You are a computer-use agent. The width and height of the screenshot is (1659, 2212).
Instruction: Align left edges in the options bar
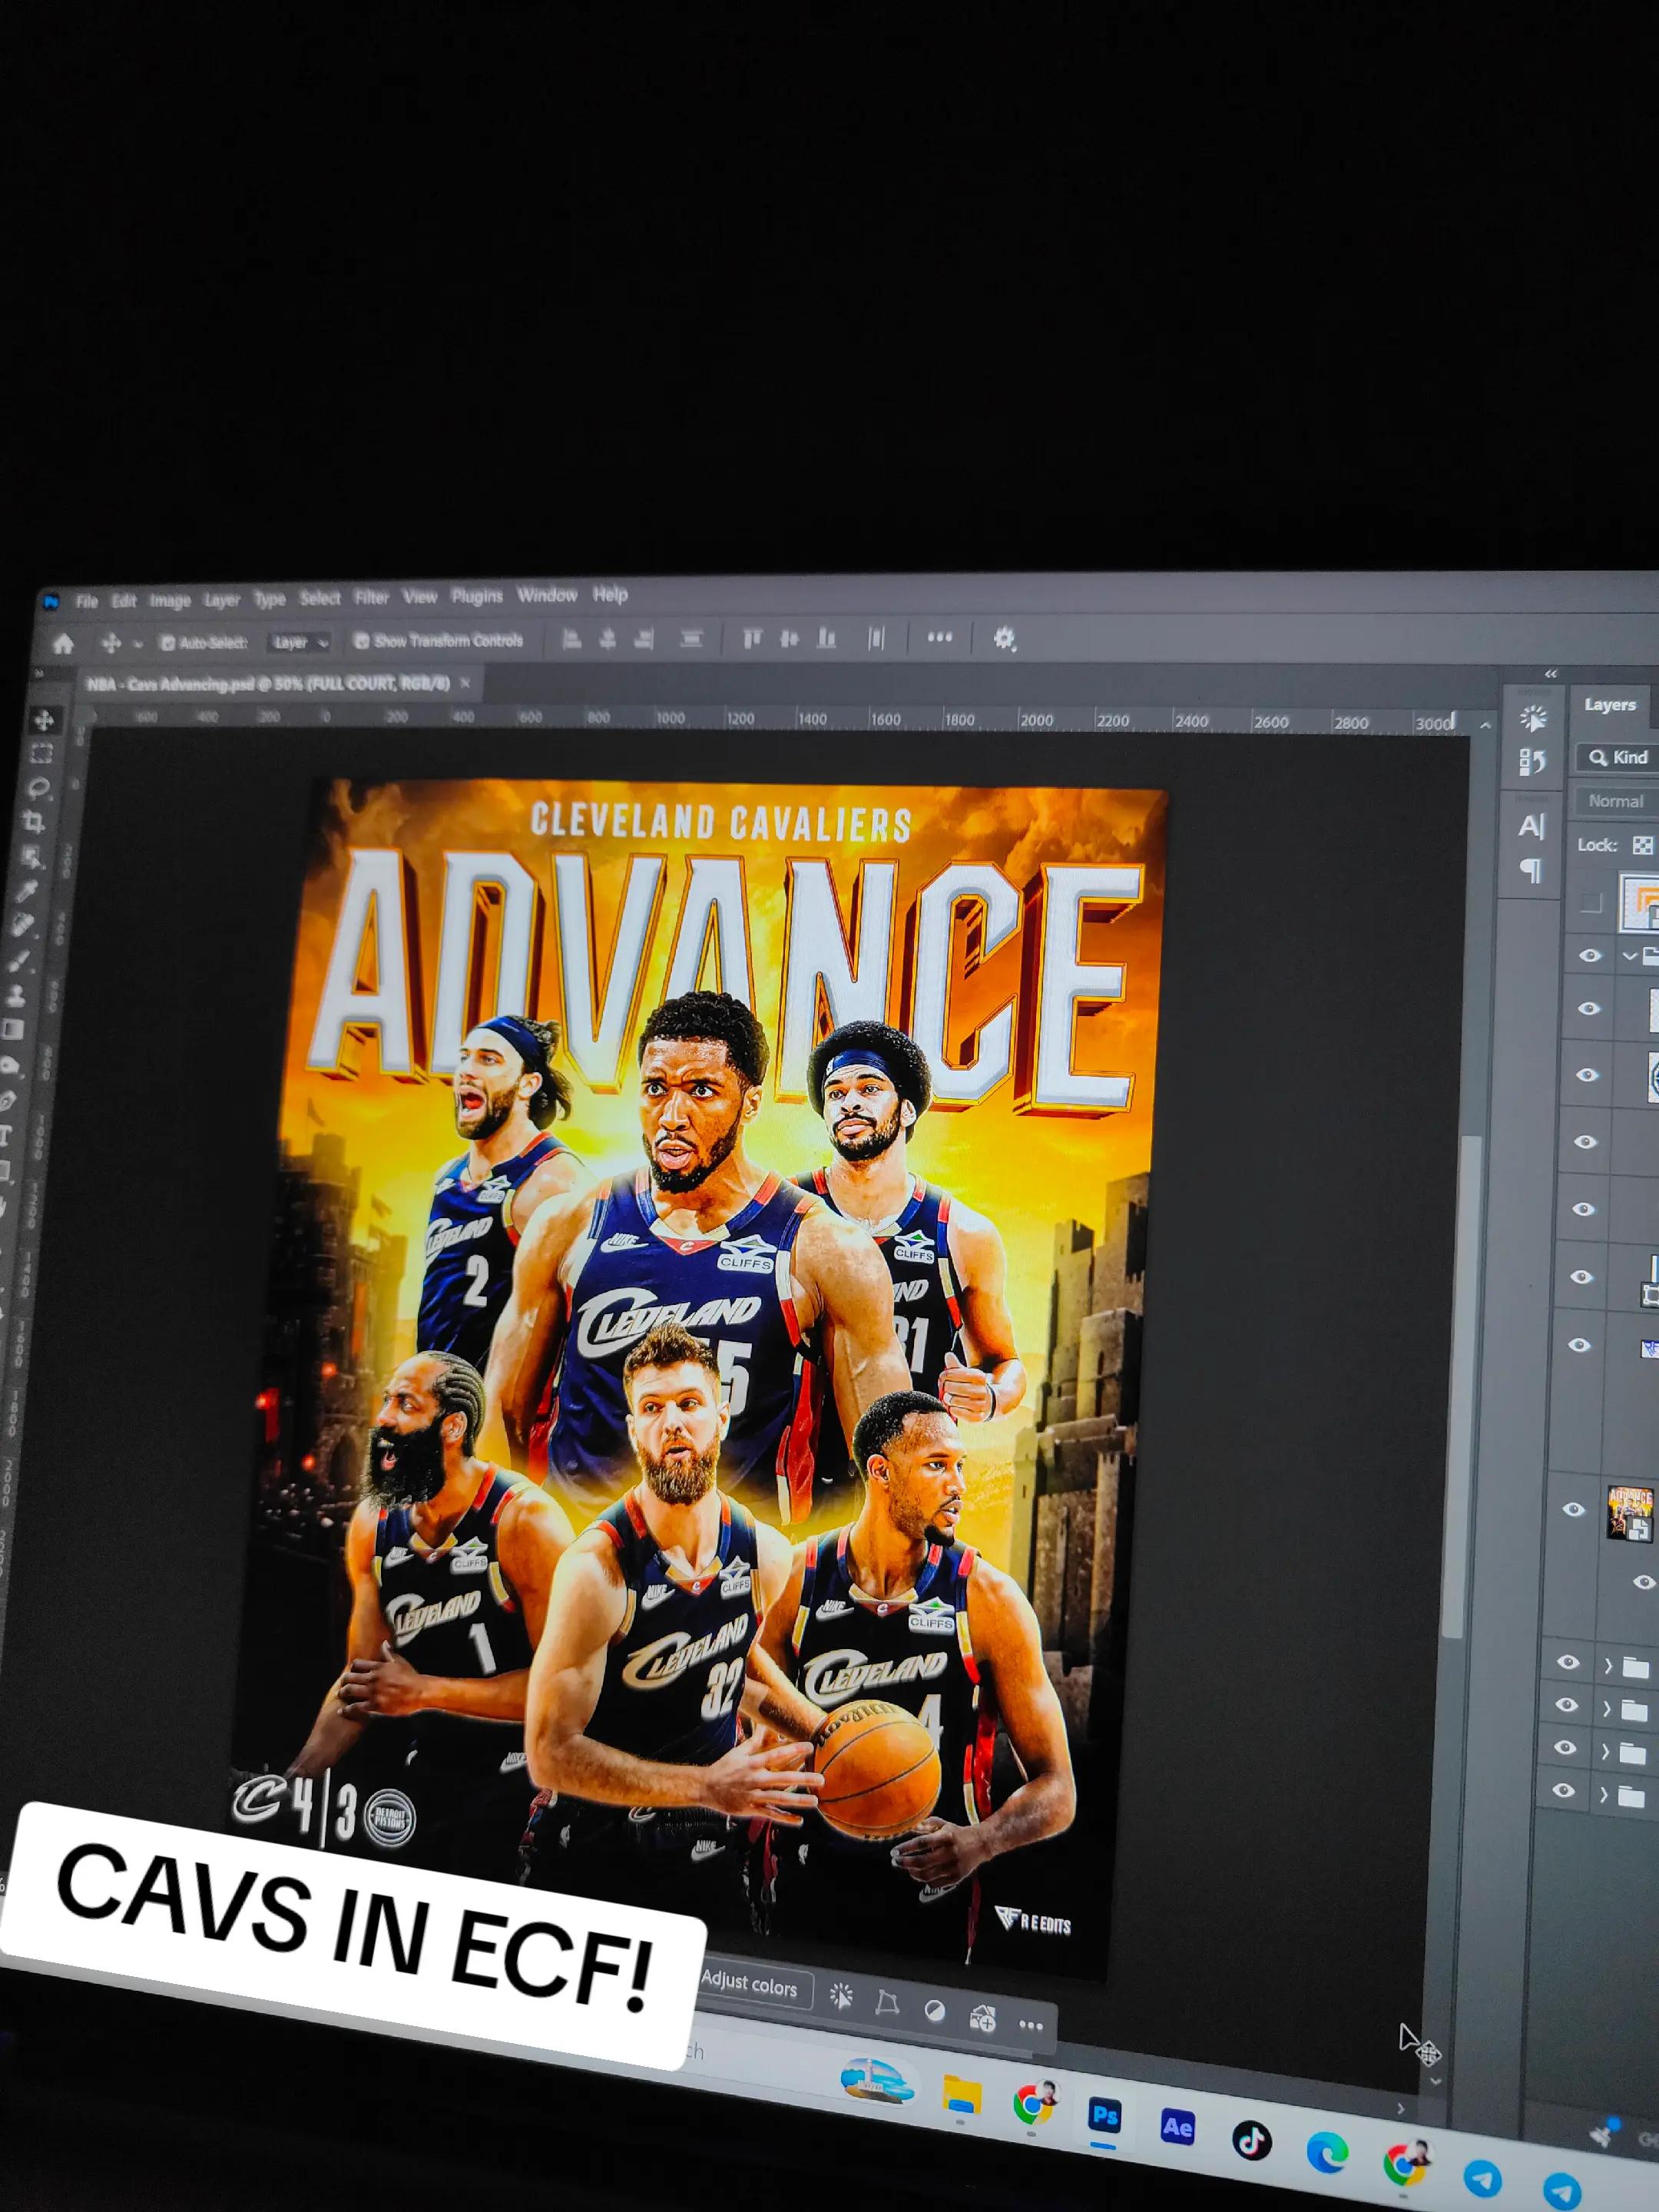pyautogui.click(x=572, y=639)
